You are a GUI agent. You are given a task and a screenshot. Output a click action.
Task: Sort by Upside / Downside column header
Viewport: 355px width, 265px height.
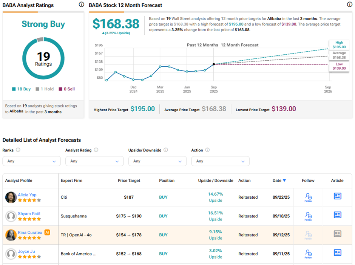coord(216,181)
